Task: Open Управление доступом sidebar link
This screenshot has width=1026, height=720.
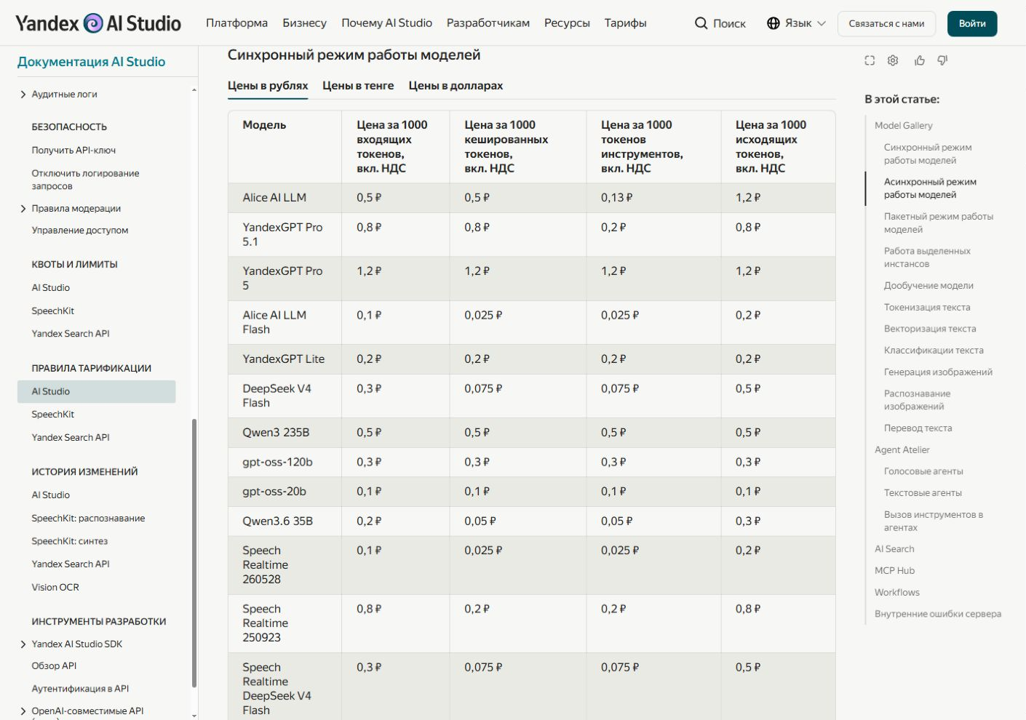Action: click(x=80, y=231)
